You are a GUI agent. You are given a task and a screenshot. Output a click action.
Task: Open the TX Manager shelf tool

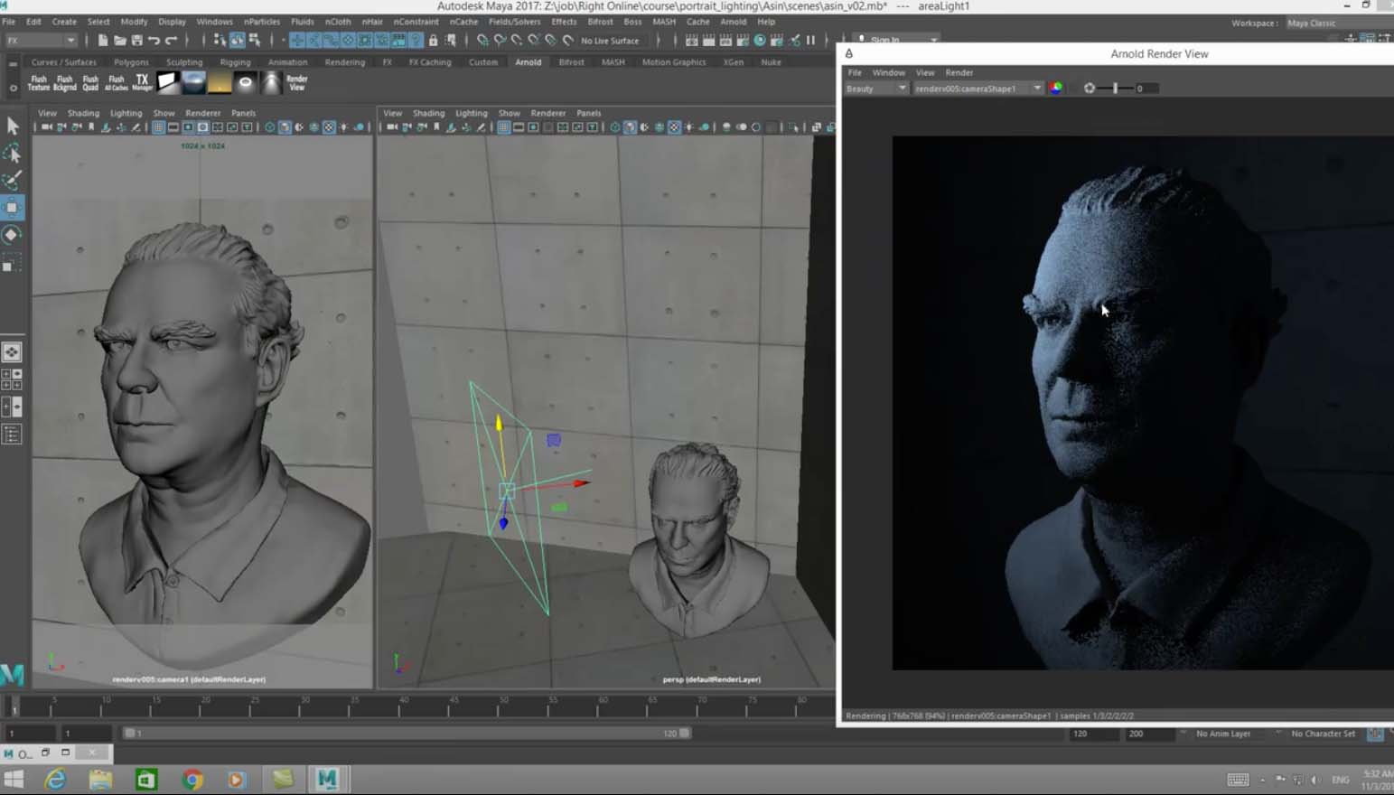(x=142, y=83)
